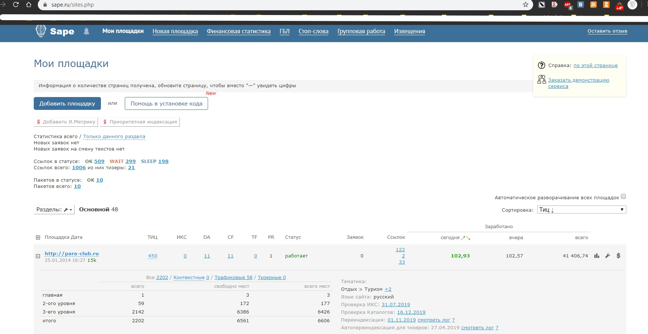Expand all sites with the header plus icon
648x334 pixels.
(38, 237)
